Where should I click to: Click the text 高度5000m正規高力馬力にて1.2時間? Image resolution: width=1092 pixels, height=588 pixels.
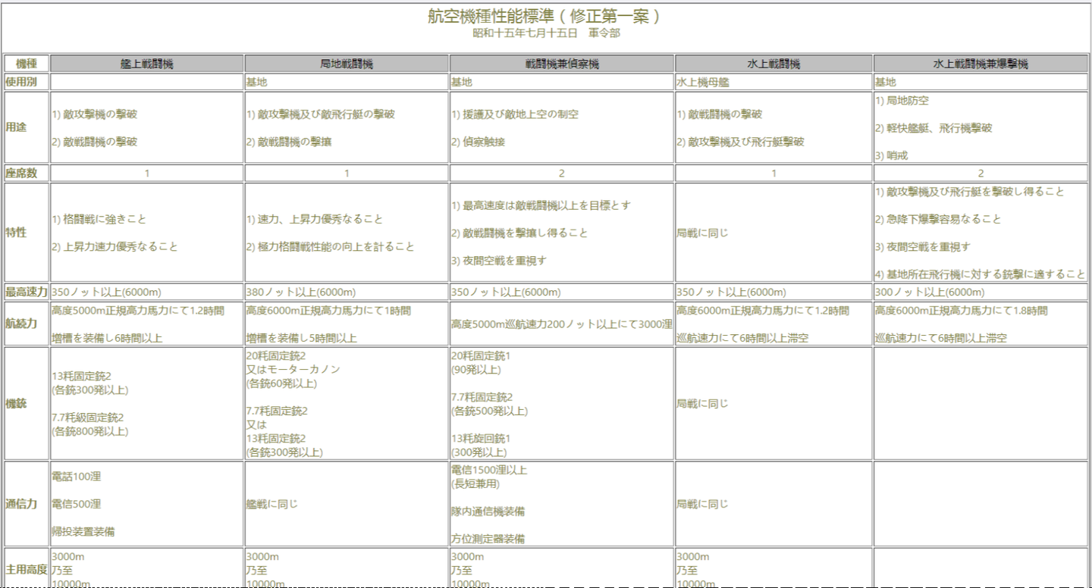(x=139, y=310)
